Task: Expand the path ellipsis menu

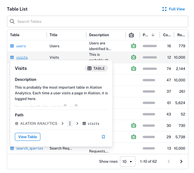Action: tap(70, 123)
